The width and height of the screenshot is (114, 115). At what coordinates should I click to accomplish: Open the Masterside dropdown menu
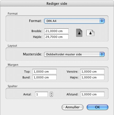coord(74,54)
